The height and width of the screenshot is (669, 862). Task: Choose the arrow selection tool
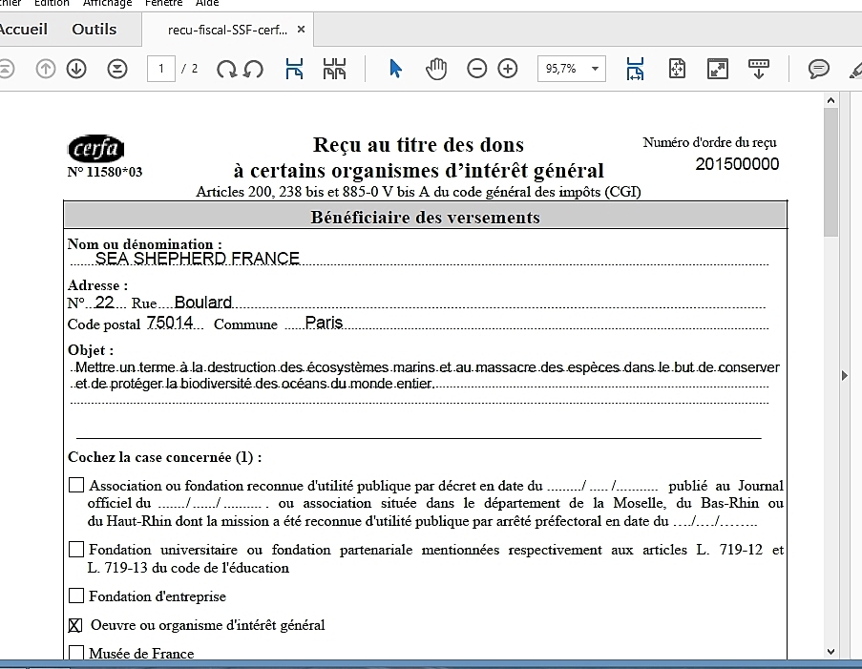coord(396,69)
